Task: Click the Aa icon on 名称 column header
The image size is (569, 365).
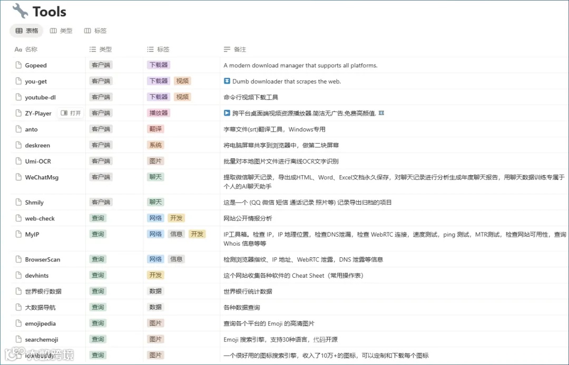Action: 18,49
